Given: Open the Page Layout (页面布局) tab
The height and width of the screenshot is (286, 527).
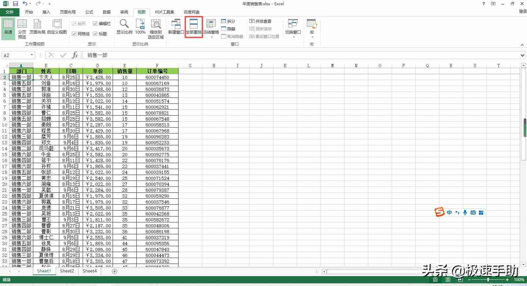Looking at the screenshot, I should [68, 12].
